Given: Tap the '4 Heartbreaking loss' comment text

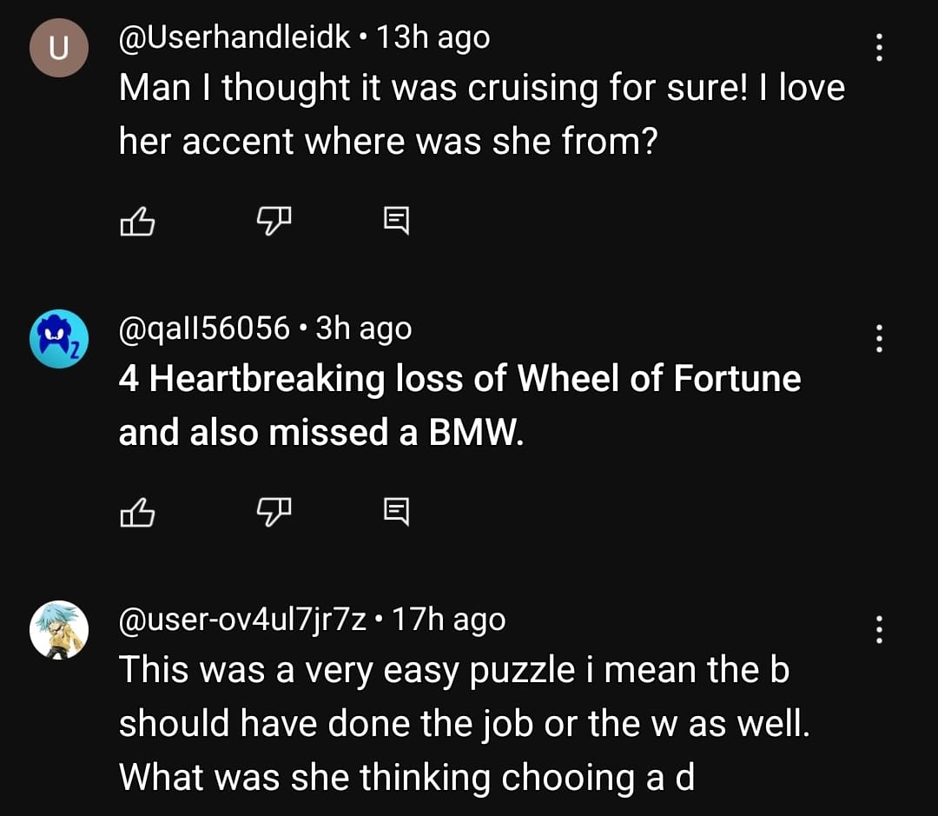Looking at the screenshot, I should (x=459, y=404).
